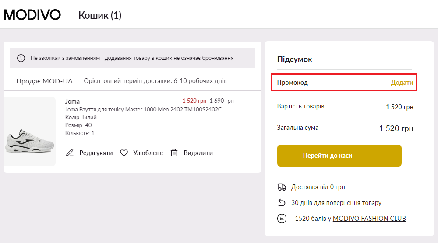Image resolution: width=438 pixels, height=243 pixels.
Task: Click the info icon in the notice banner
Action: coord(21,58)
